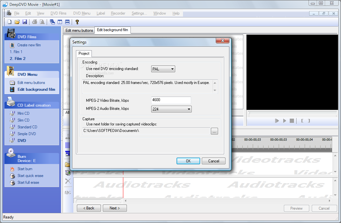The image size is (341, 223).
Task: Open the Label menu
Action: pyautogui.click(x=101, y=13)
